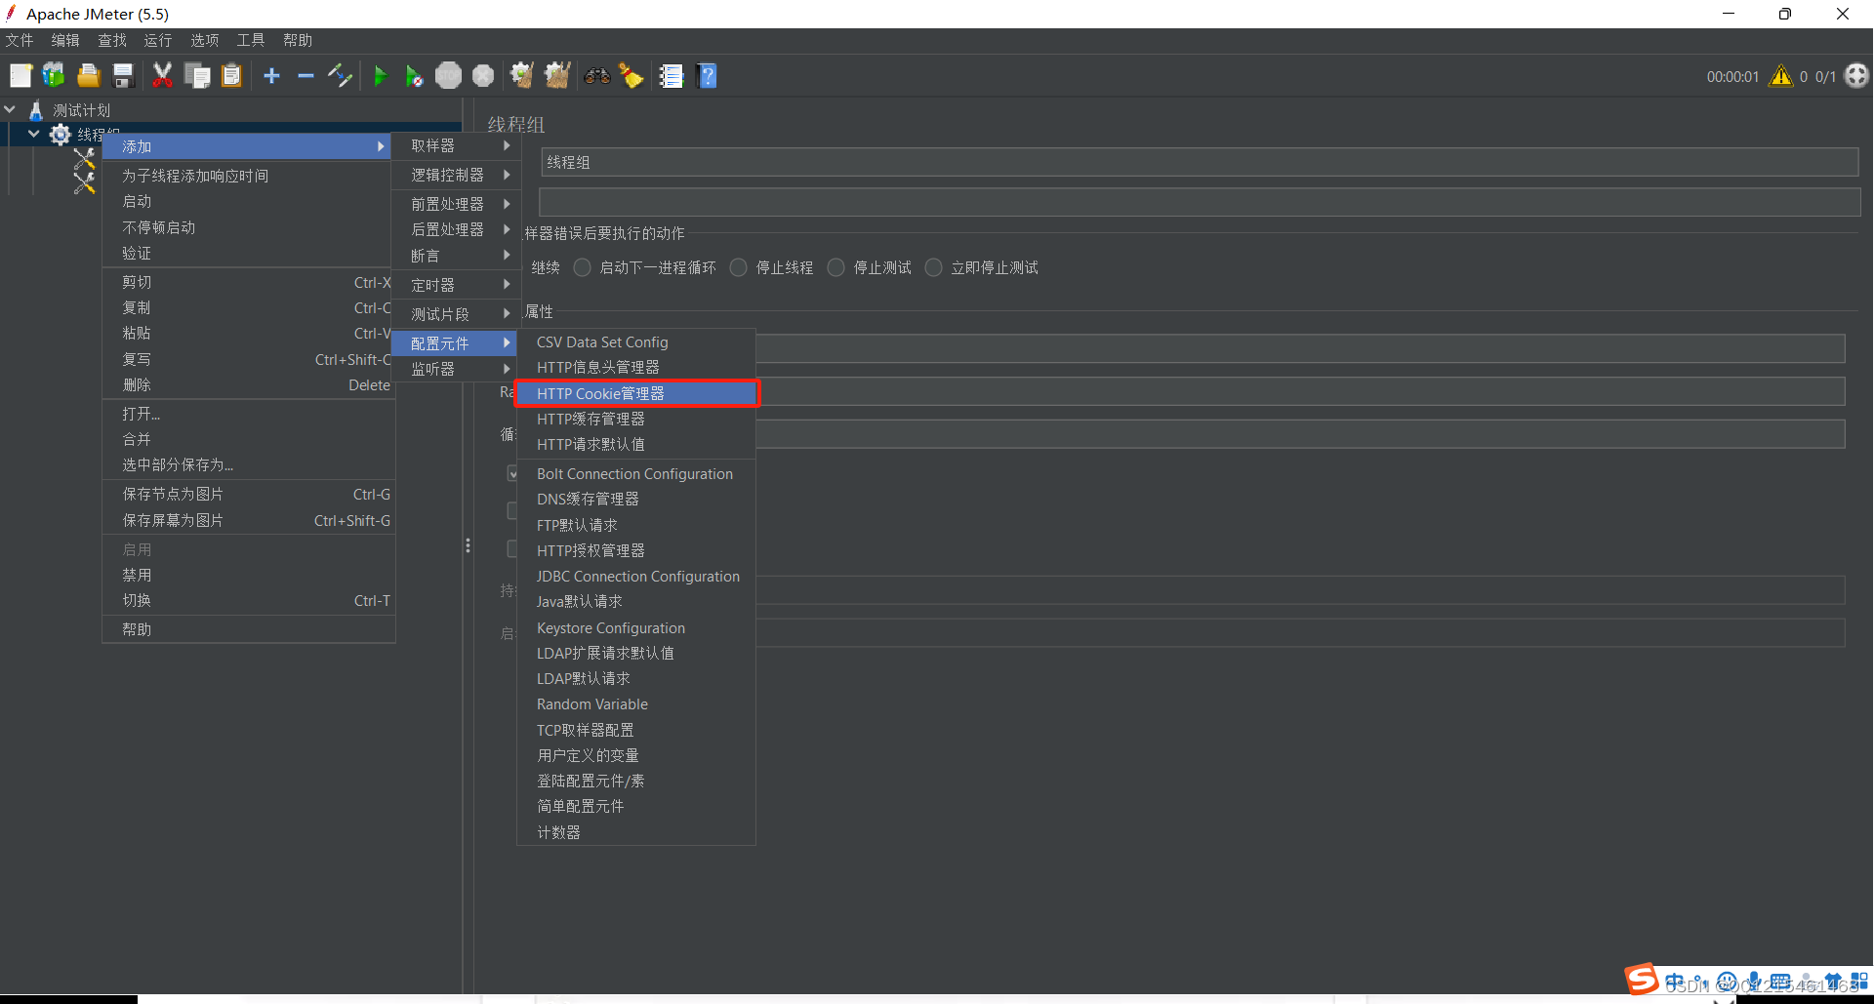Click the Paste clipboard icon
Image resolution: width=1874 pixels, height=1004 pixels.
(x=231, y=76)
